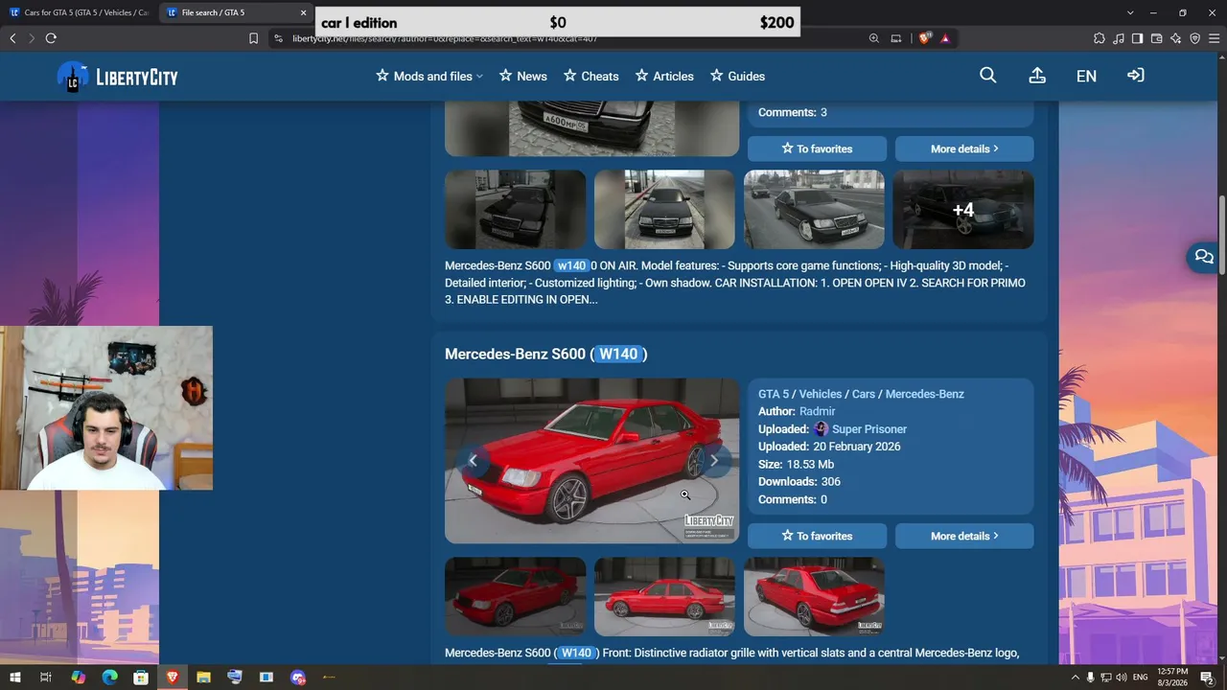Viewport: 1227px width, 690px height.
Task: Open author Radmir's profile link
Action: 817,411
